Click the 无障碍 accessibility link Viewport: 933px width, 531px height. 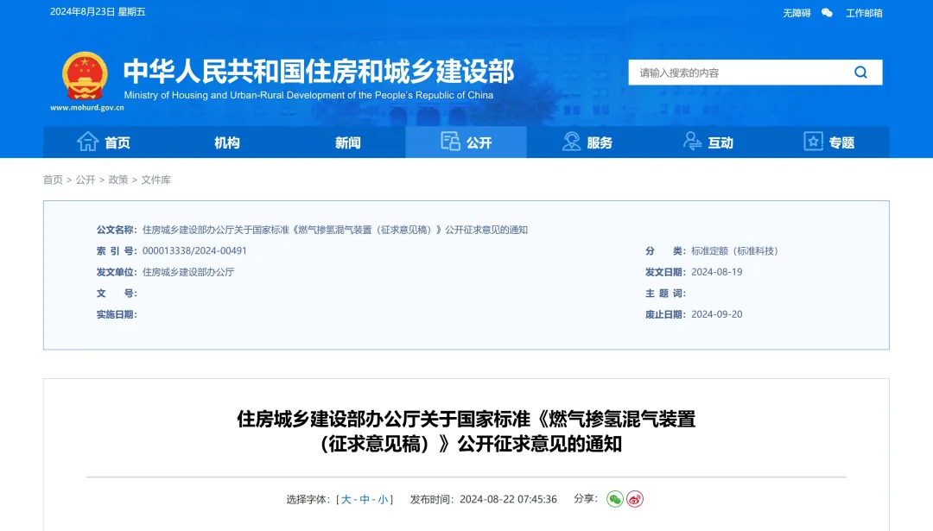(797, 13)
